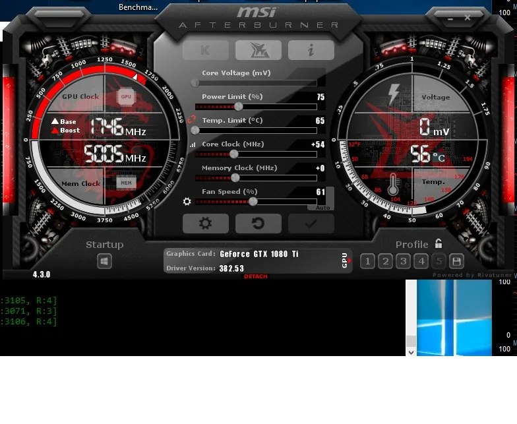Click the DETACH link
The image size is (517, 424).
pos(256,276)
